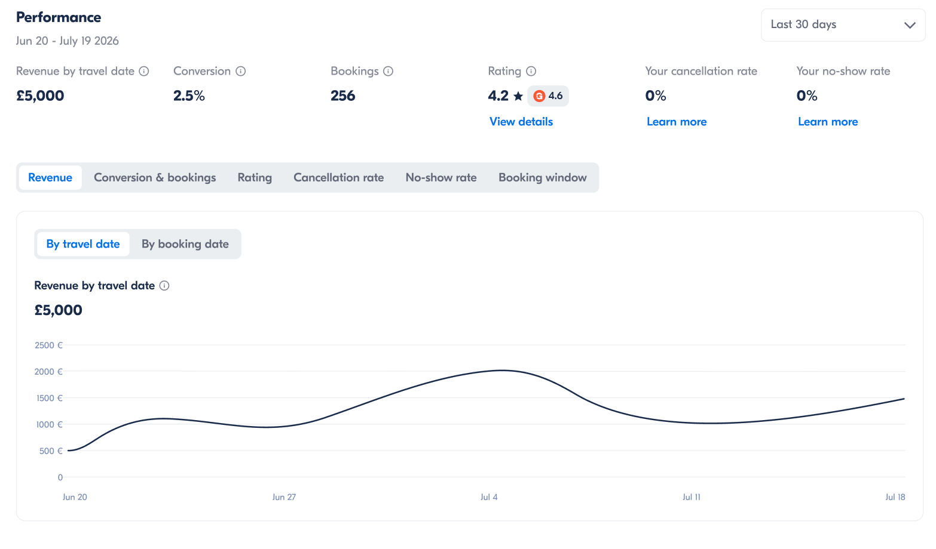Viewport: 936px width, 549px height.
Task: Open the Booking window tab
Action: (x=543, y=178)
